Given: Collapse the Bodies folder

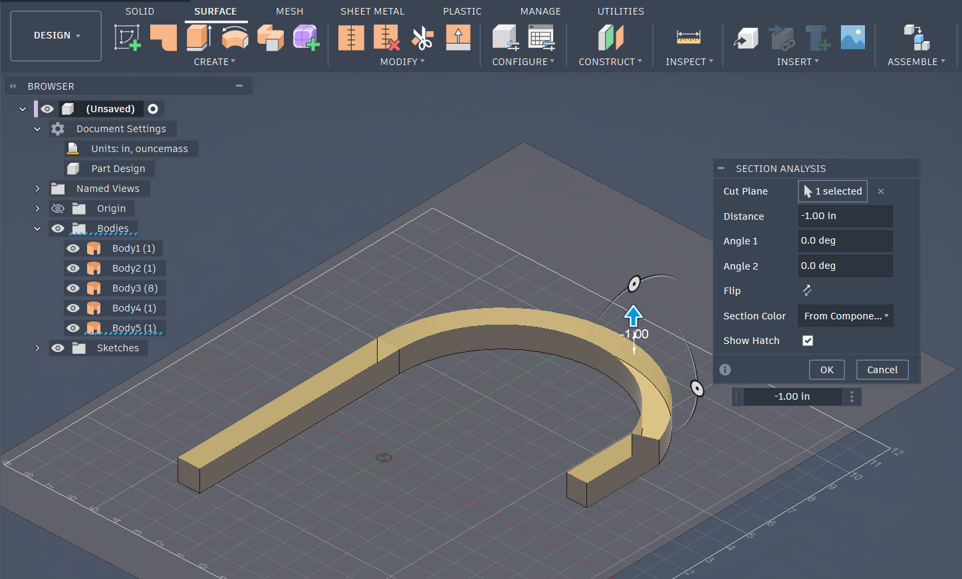Looking at the screenshot, I should 37,228.
